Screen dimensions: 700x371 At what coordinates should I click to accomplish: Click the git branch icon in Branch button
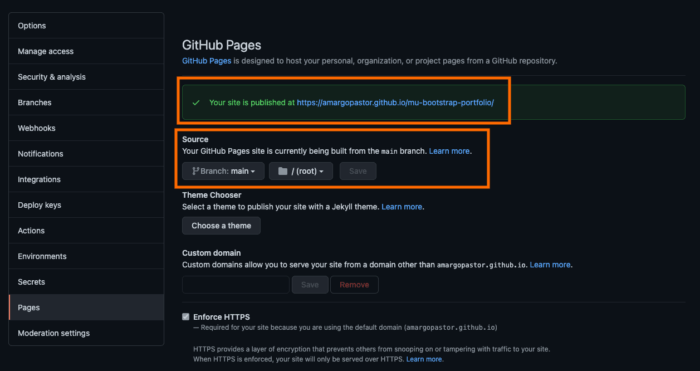pyautogui.click(x=195, y=171)
